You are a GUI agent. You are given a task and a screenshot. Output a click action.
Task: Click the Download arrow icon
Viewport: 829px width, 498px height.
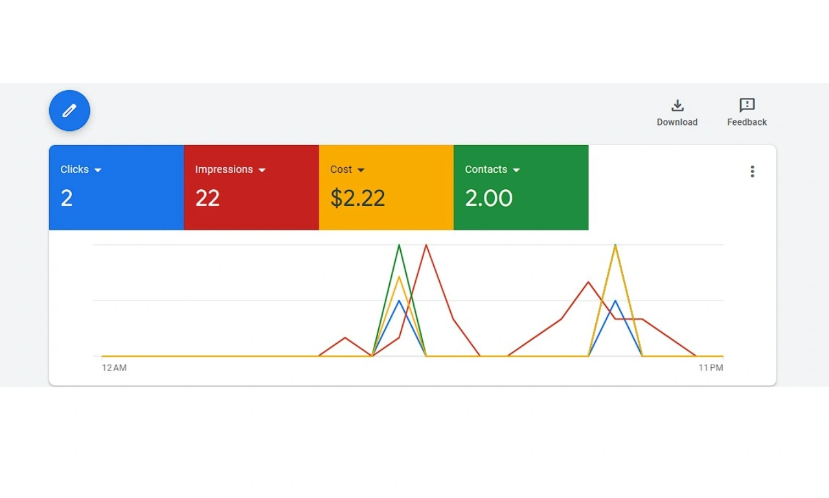[677, 106]
